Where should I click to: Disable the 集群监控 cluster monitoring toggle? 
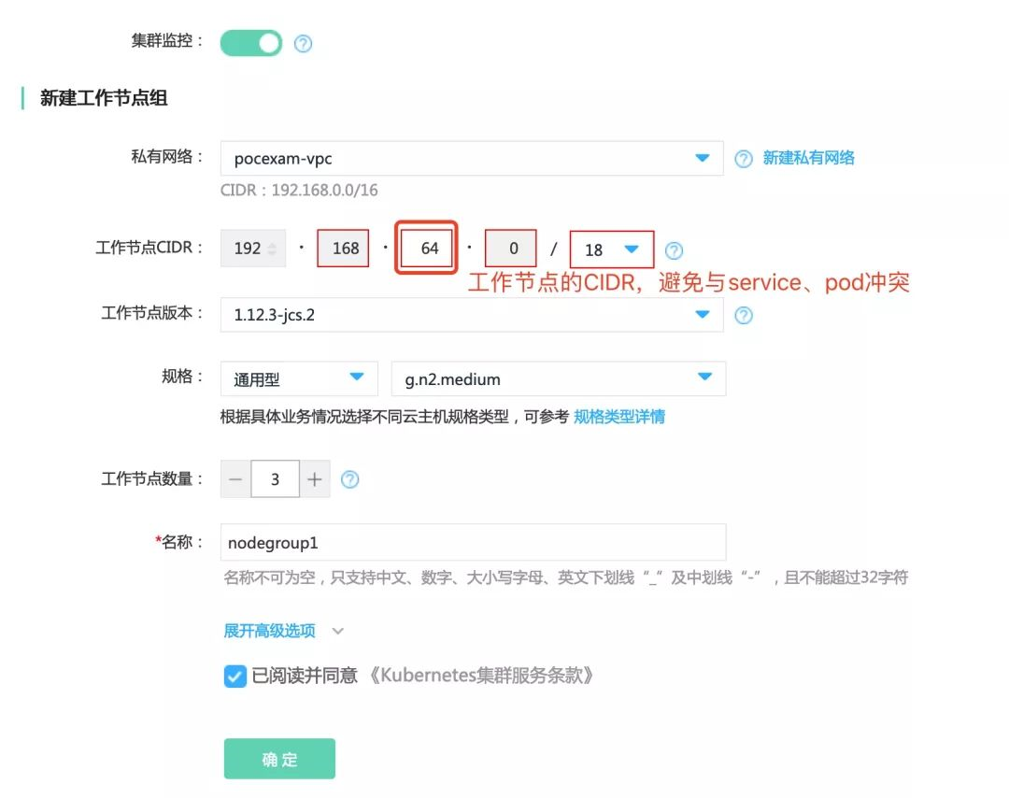(x=249, y=42)
